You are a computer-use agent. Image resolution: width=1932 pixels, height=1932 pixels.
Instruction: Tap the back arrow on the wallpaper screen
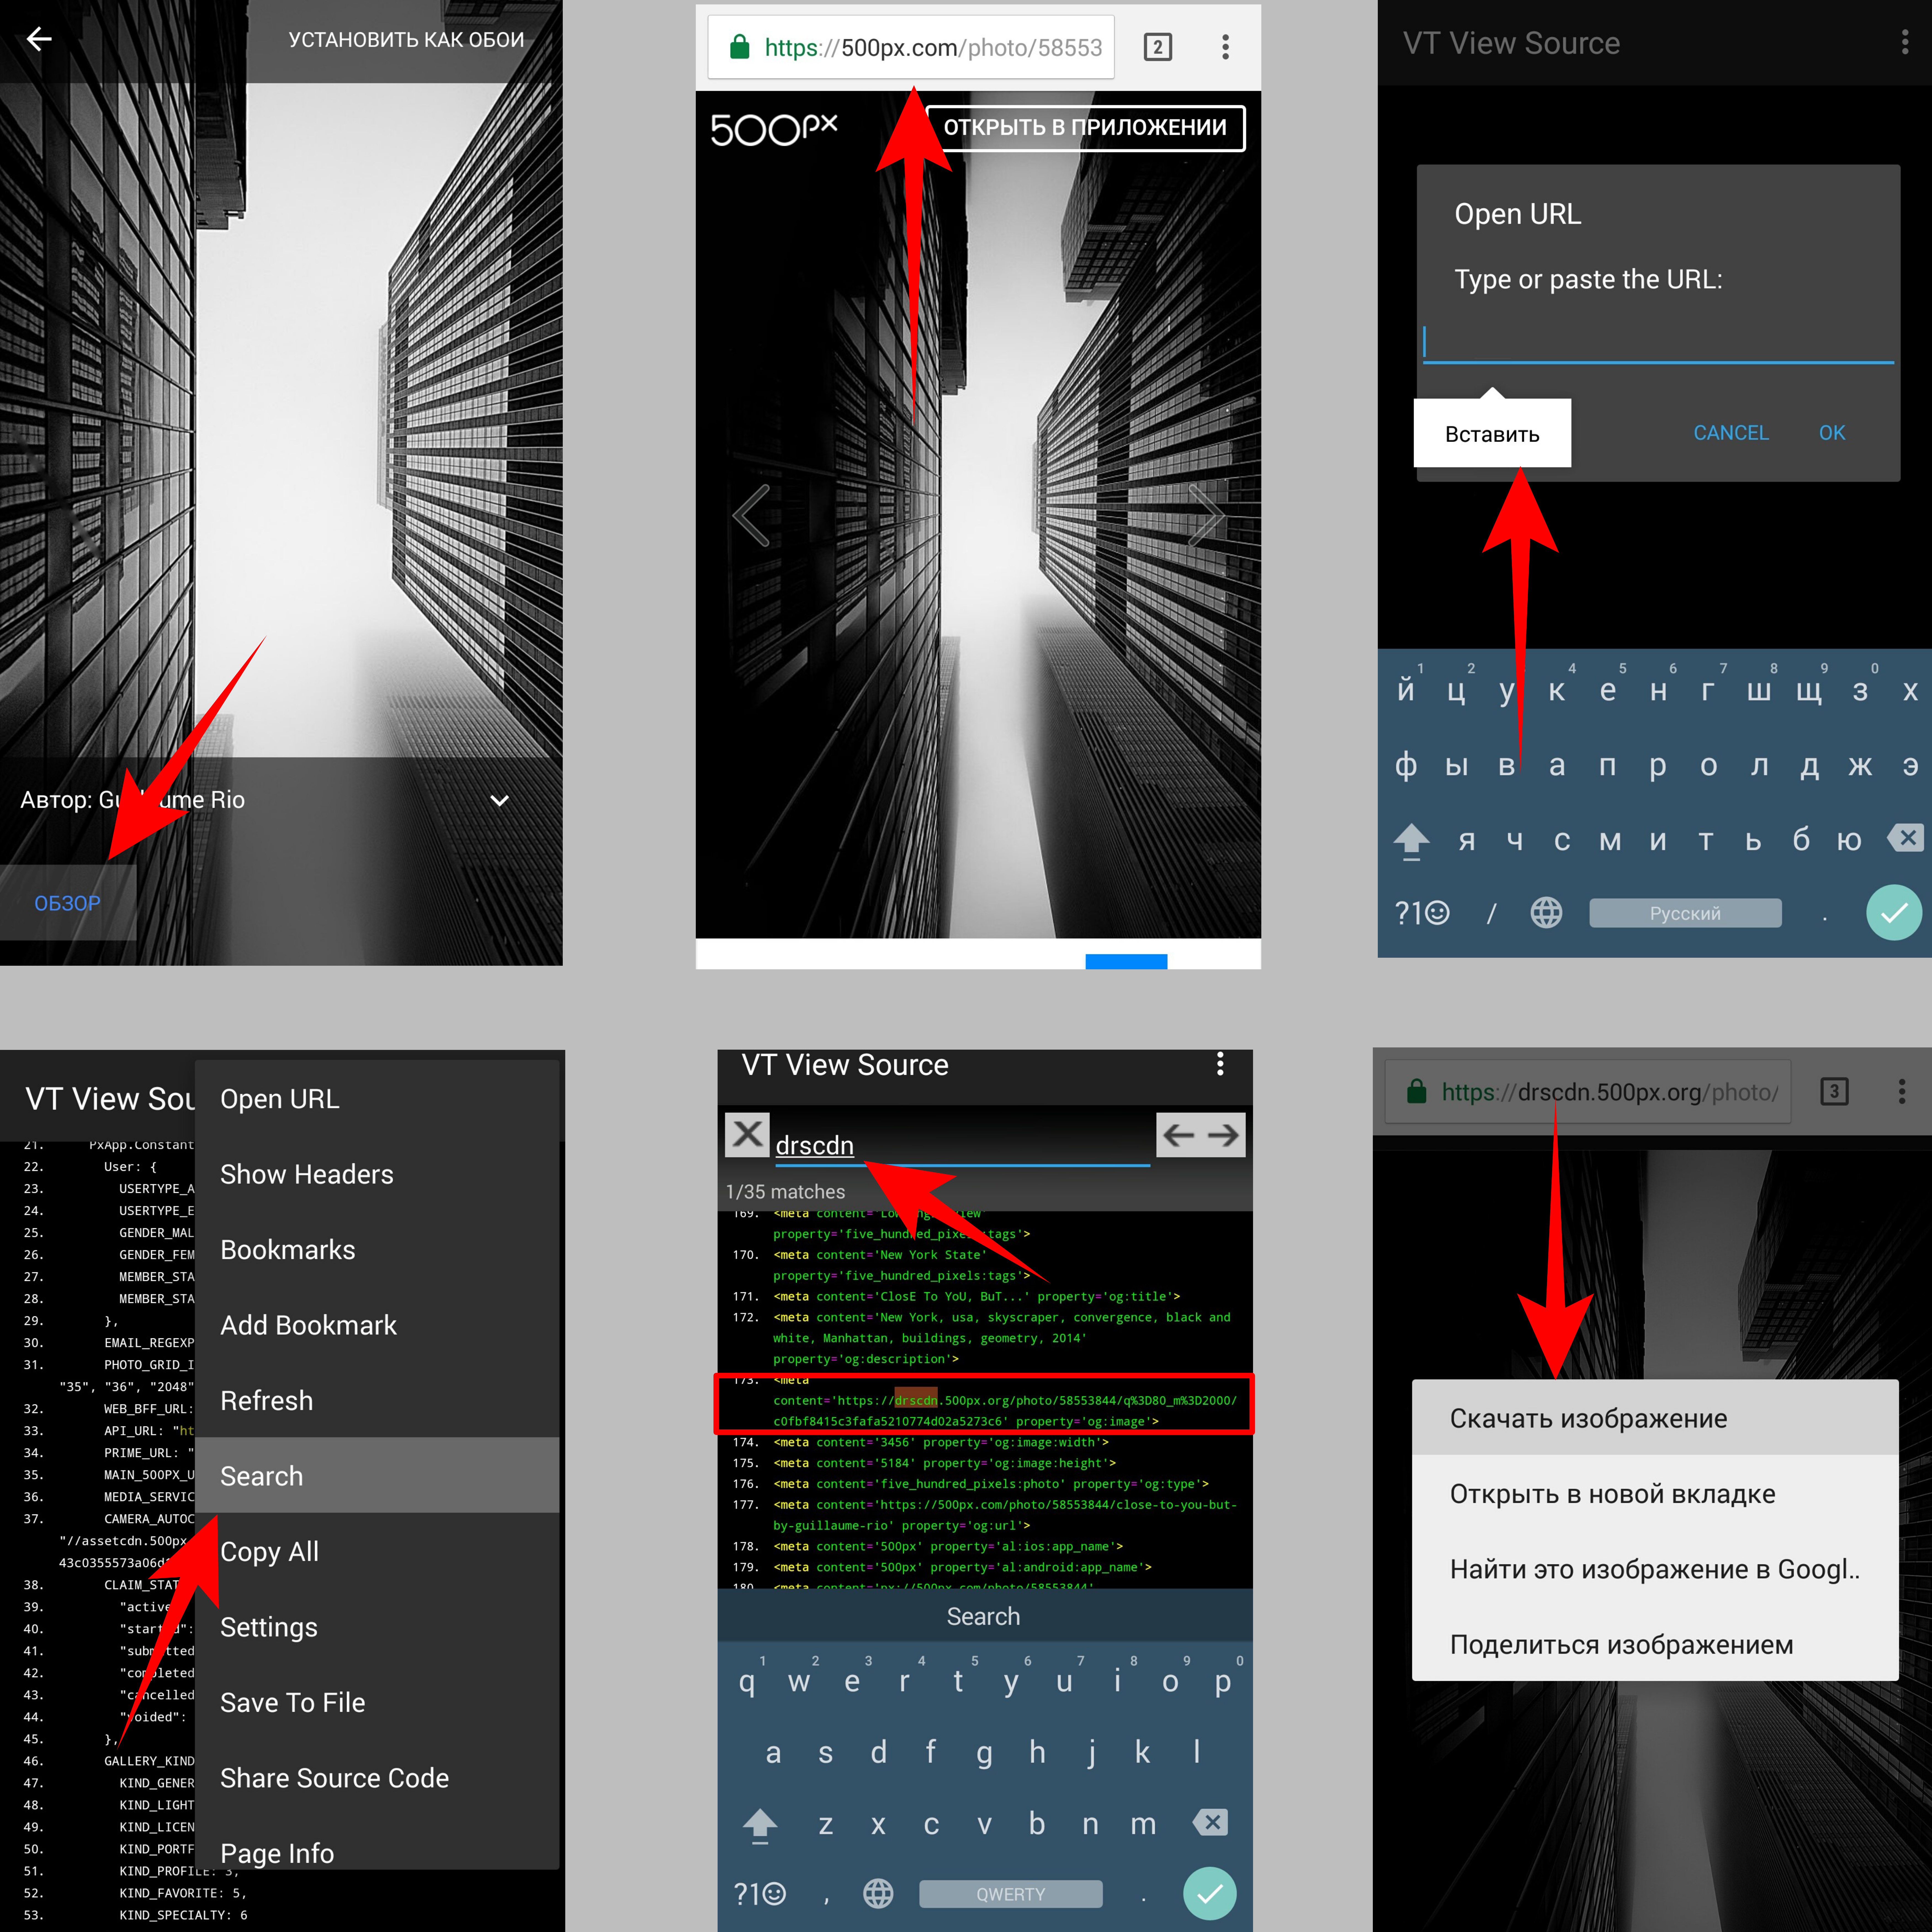[39, 39]
